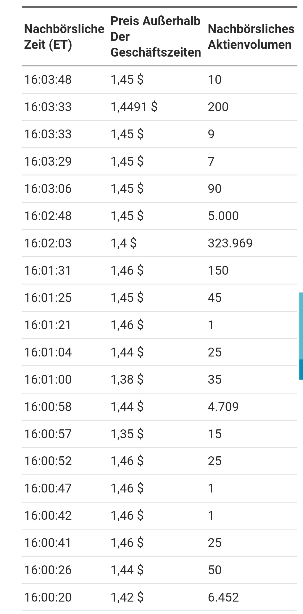The image size is (303, 614).
Task: Click the volume cell showing 6.452
Action: click(x=223, y=597)
